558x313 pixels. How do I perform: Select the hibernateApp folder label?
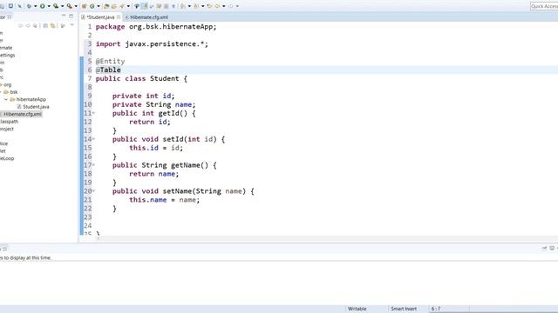coord(31,99)
